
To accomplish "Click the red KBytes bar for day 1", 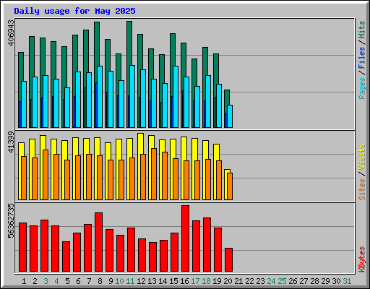I will pyautogui.click(x=22, y=247).
